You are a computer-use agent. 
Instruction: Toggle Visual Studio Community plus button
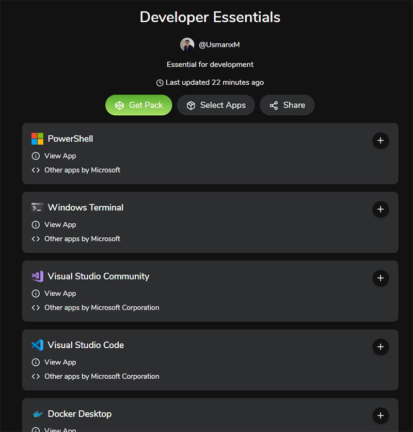(x=380, y=278)
